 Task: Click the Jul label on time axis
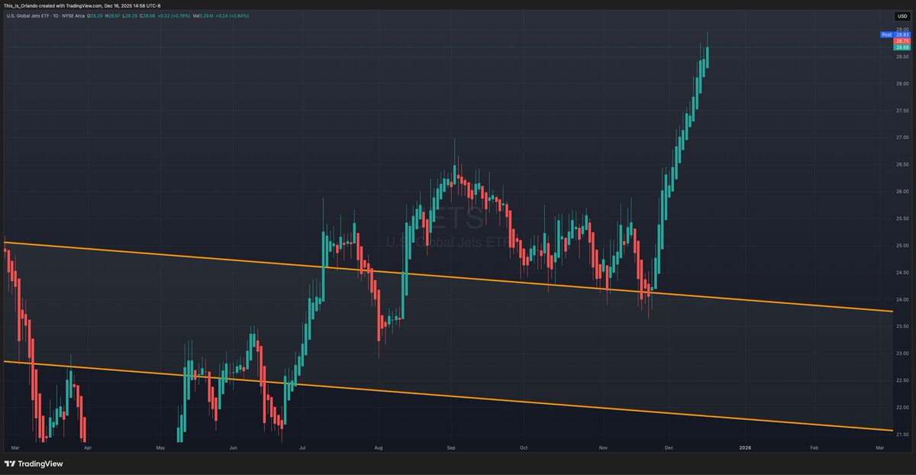(302, 448)
